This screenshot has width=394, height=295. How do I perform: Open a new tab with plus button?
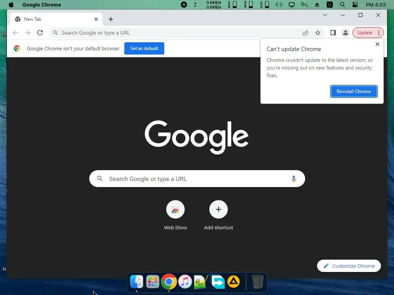click(x=111, y=19)
